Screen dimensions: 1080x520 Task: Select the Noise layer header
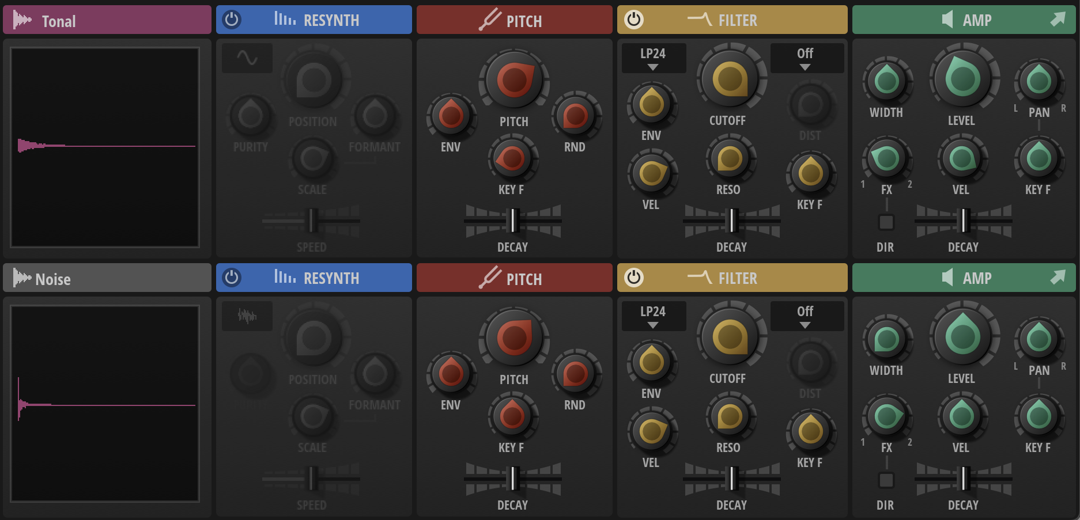pyautogui.click(x=107, y=278)
